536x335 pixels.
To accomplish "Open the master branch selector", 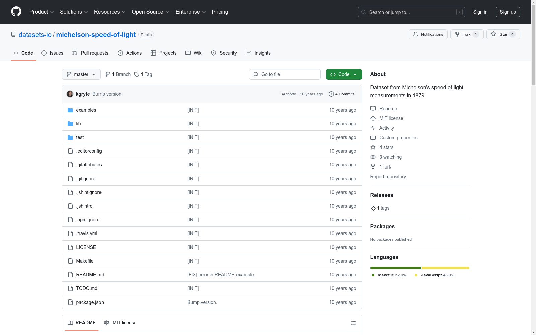I will pos(81,74).
